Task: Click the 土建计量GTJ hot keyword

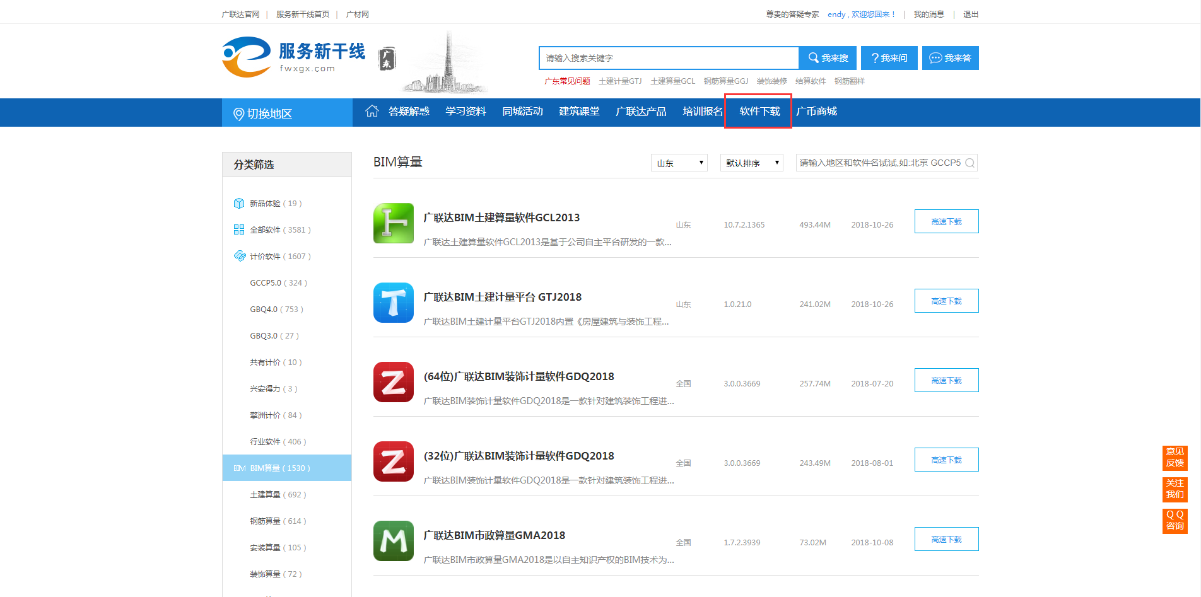Action: [x=620, y=81]
